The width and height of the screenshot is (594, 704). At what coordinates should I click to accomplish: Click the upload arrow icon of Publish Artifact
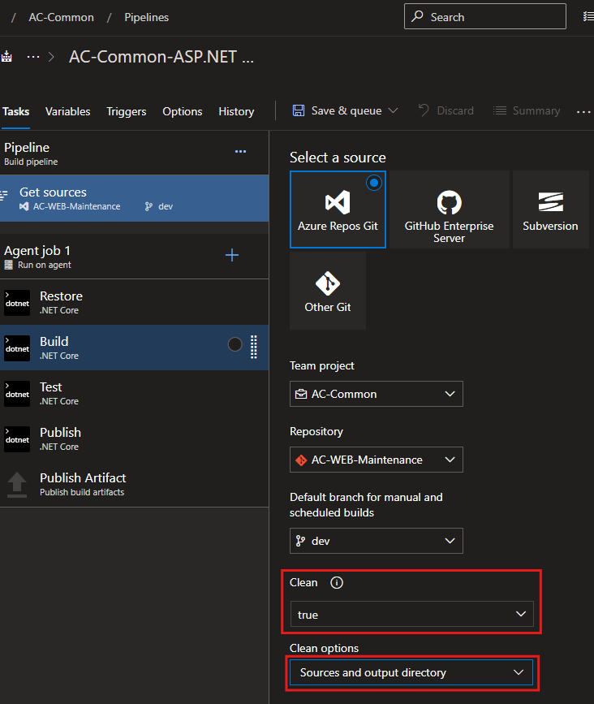pos(17,485)
